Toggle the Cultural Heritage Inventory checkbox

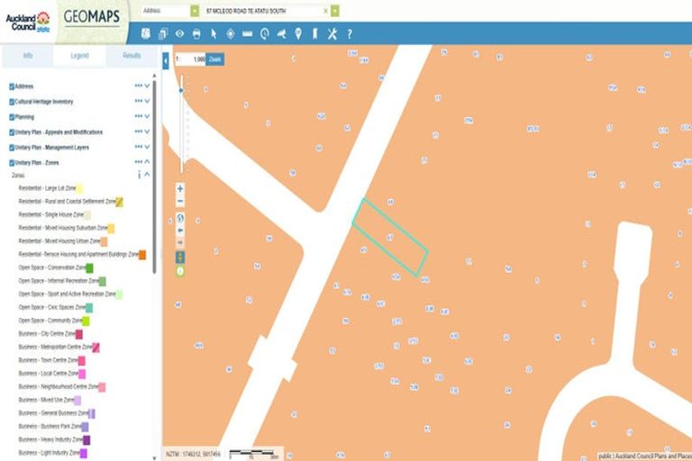[12, 102]
